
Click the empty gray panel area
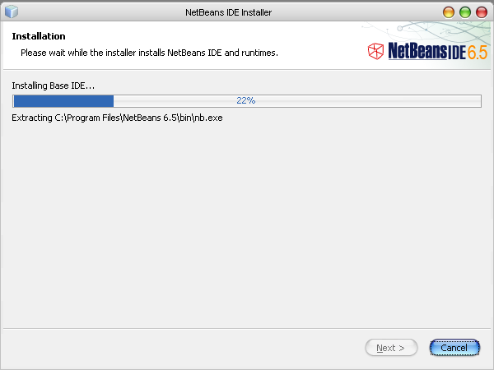click(x=247, y=230)
